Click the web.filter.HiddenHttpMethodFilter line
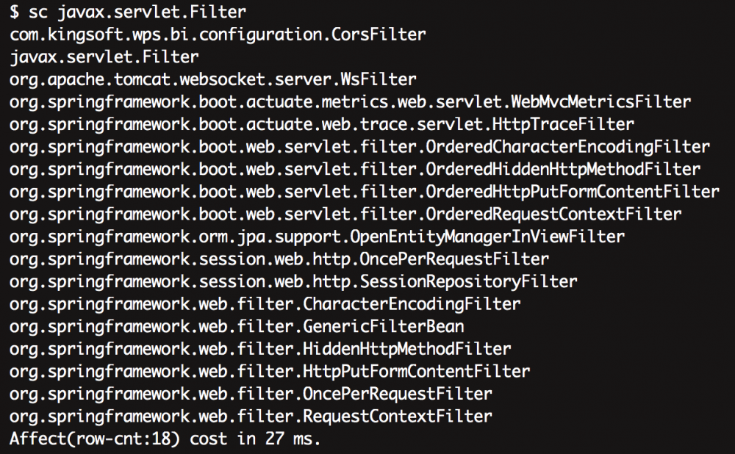 tap(260, 349)
